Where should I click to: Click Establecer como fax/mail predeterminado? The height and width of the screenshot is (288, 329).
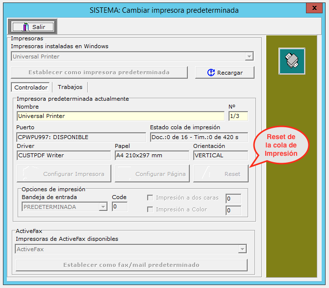pos(131,265)
